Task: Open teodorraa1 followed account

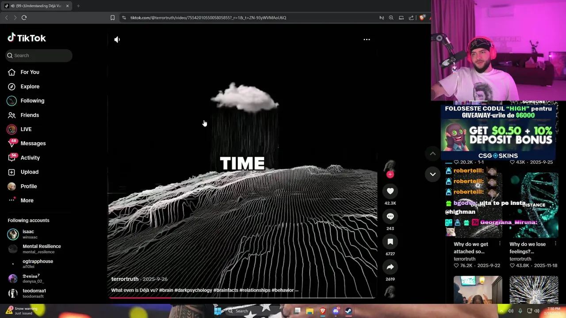Action: (x=34, y=293)
